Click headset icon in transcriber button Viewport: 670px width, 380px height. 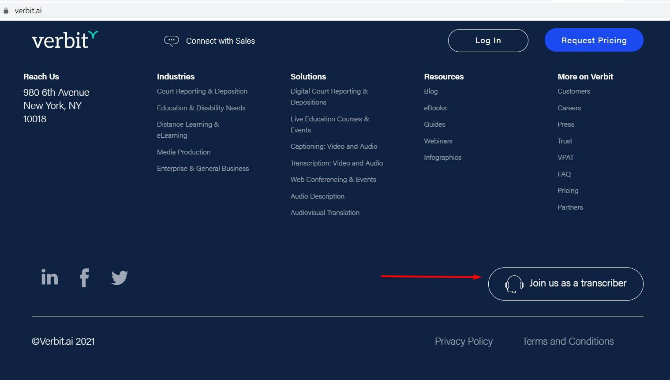coord(514,284)
